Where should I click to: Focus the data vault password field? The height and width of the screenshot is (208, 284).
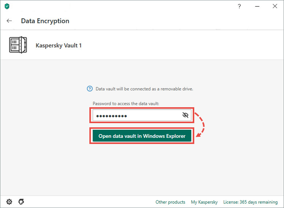[142, 115]
